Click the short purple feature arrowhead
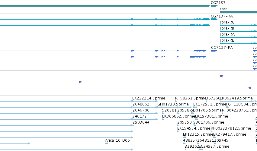Image resolution: width=257 pixels, height=151 pixels. coord(80,82)
